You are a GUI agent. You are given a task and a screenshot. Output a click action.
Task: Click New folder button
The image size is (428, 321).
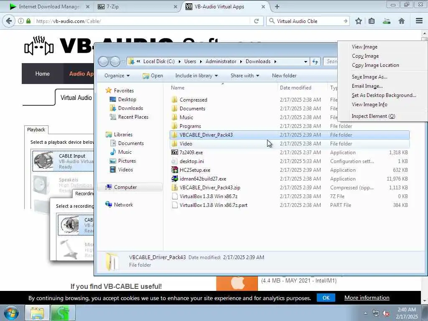pyautogui.click(x=284, y=76)
